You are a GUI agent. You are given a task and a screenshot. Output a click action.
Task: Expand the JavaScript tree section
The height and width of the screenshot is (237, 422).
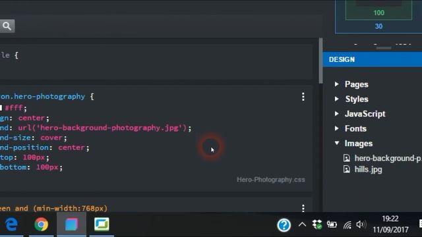click(x=337, y=114)
